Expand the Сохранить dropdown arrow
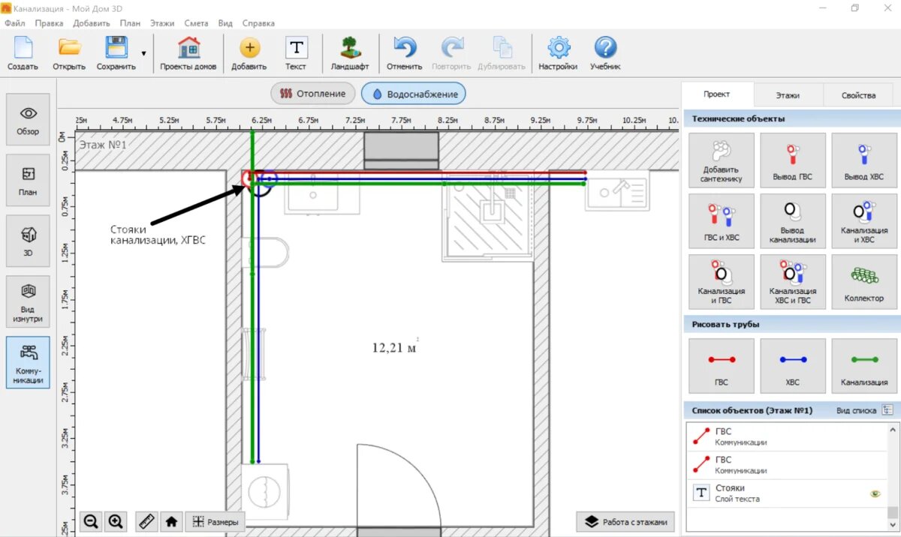Image resolution: width=901 pixels, height=537 pixels. click(143, 54)
